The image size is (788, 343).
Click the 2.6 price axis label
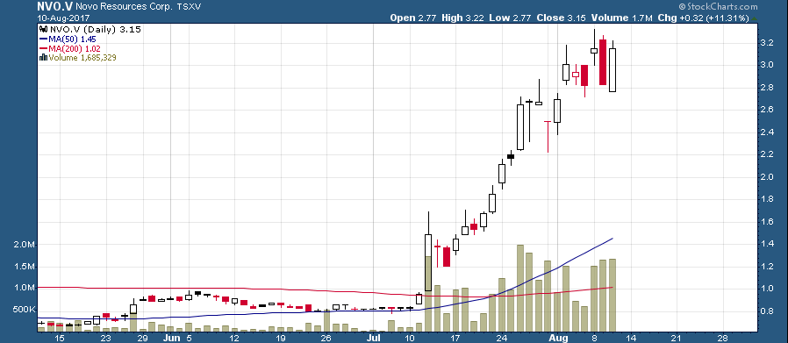coord(767,110)
